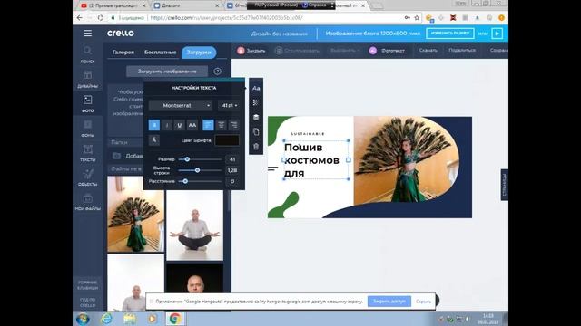581x326 pixels.
Task: Click the line height value field 1,28
Action: [232, 170]
